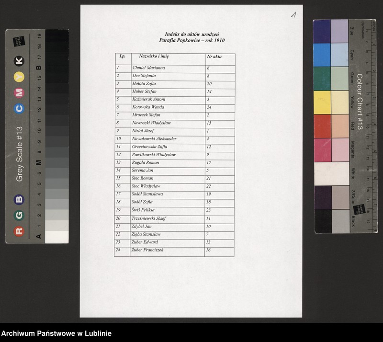
Task: Click the pale lavender swatch on colour chart
Action: (339, 31)
